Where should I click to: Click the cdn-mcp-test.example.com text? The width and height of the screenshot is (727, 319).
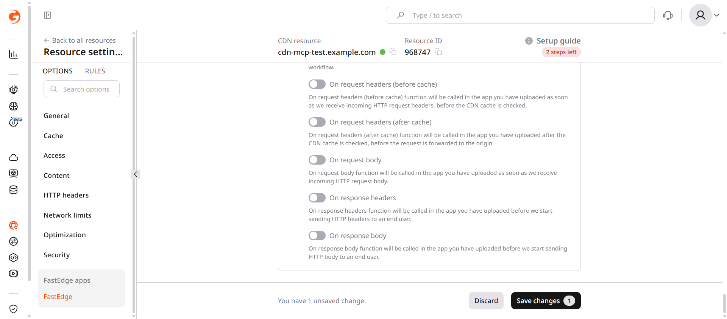[x=327, y=52]
